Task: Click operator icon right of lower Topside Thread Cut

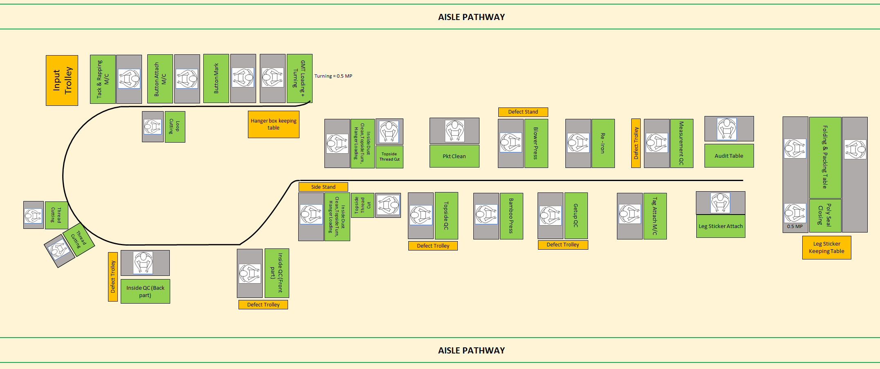Action: 388,205
